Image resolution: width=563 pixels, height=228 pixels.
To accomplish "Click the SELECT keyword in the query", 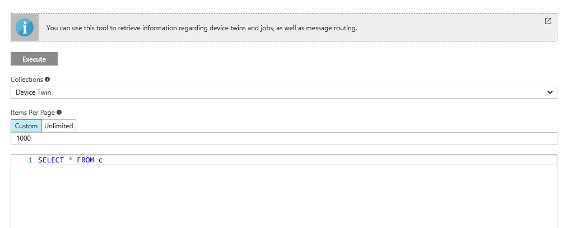I will [51, 160].
